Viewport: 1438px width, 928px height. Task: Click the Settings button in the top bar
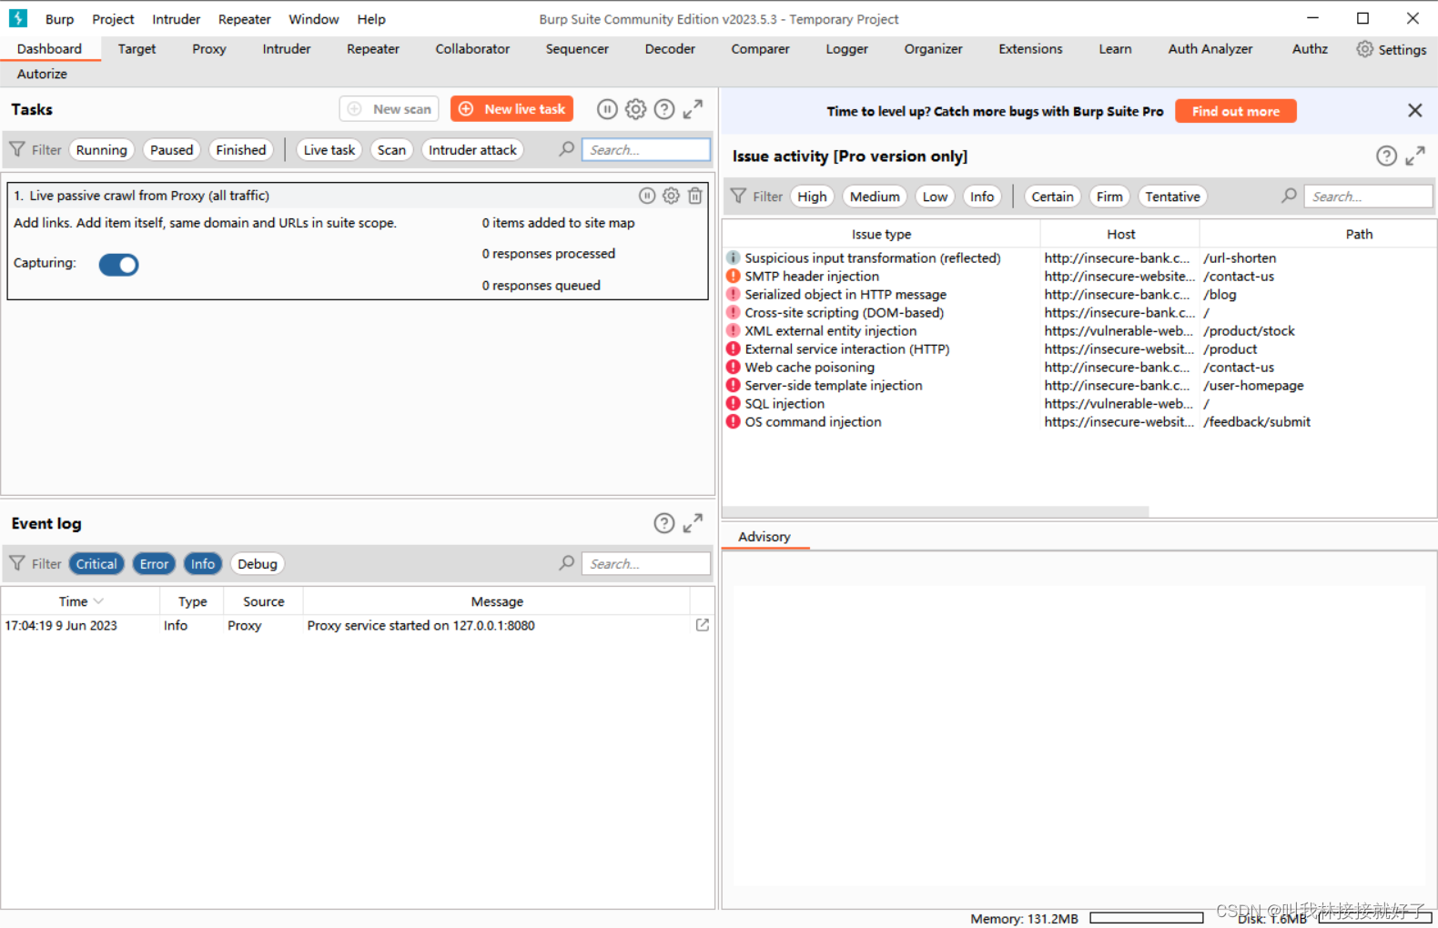tap(1392, 49)
